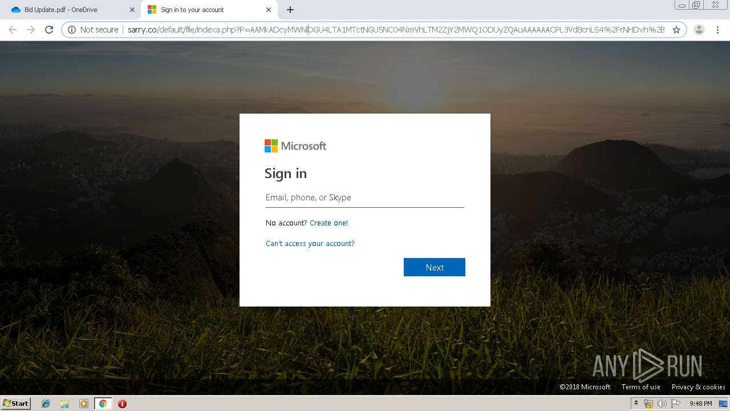This screenshot has height=411, width=730.
Task: Open the Chrome three-dot menu
Action: (717, 30)
